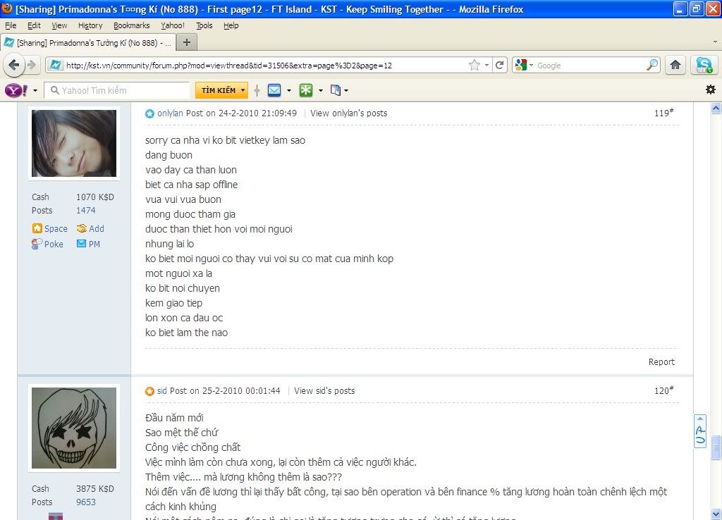722x520 pixels.
Task: Open the address bar history dropdown arrow
Action: click(x=487, y=66)
